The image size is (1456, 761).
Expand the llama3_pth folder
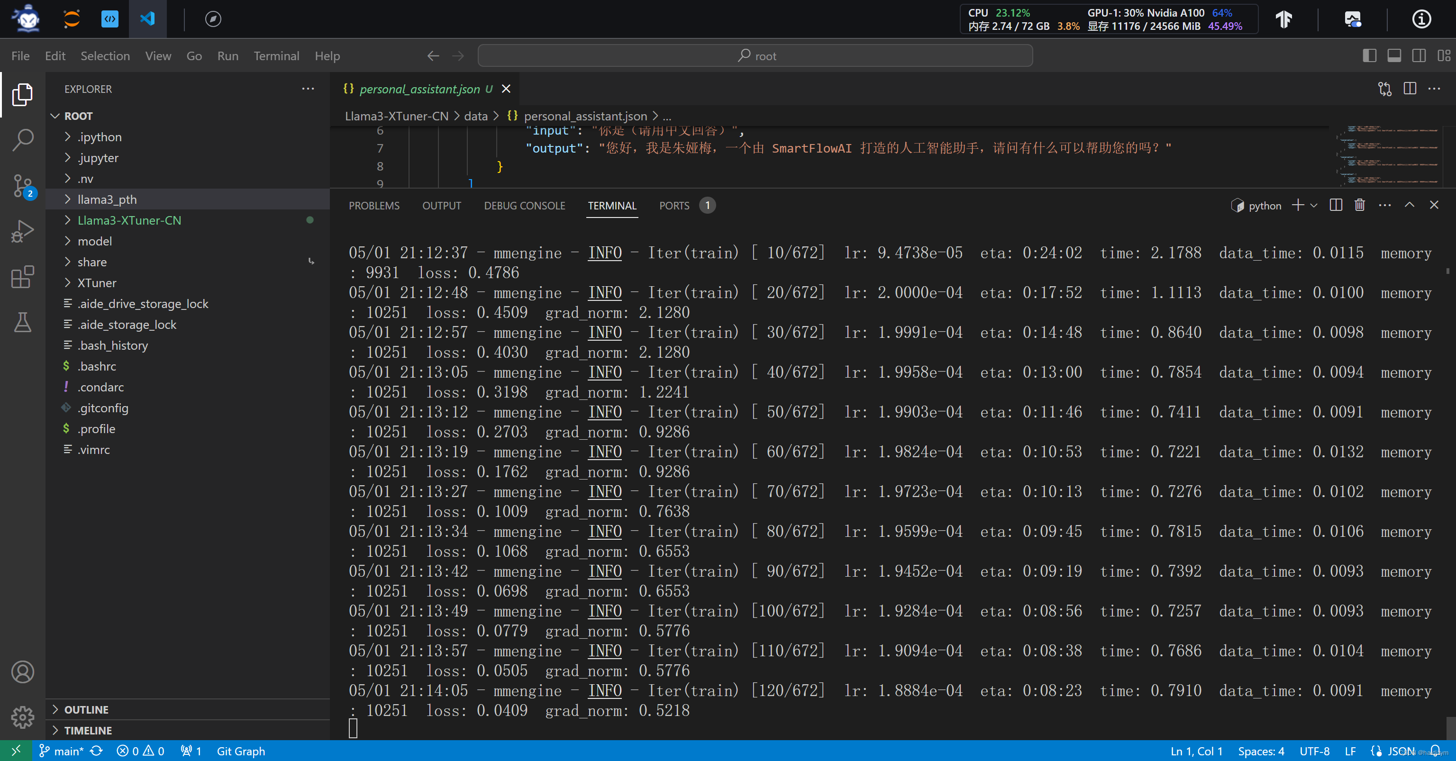pos(188,199)
